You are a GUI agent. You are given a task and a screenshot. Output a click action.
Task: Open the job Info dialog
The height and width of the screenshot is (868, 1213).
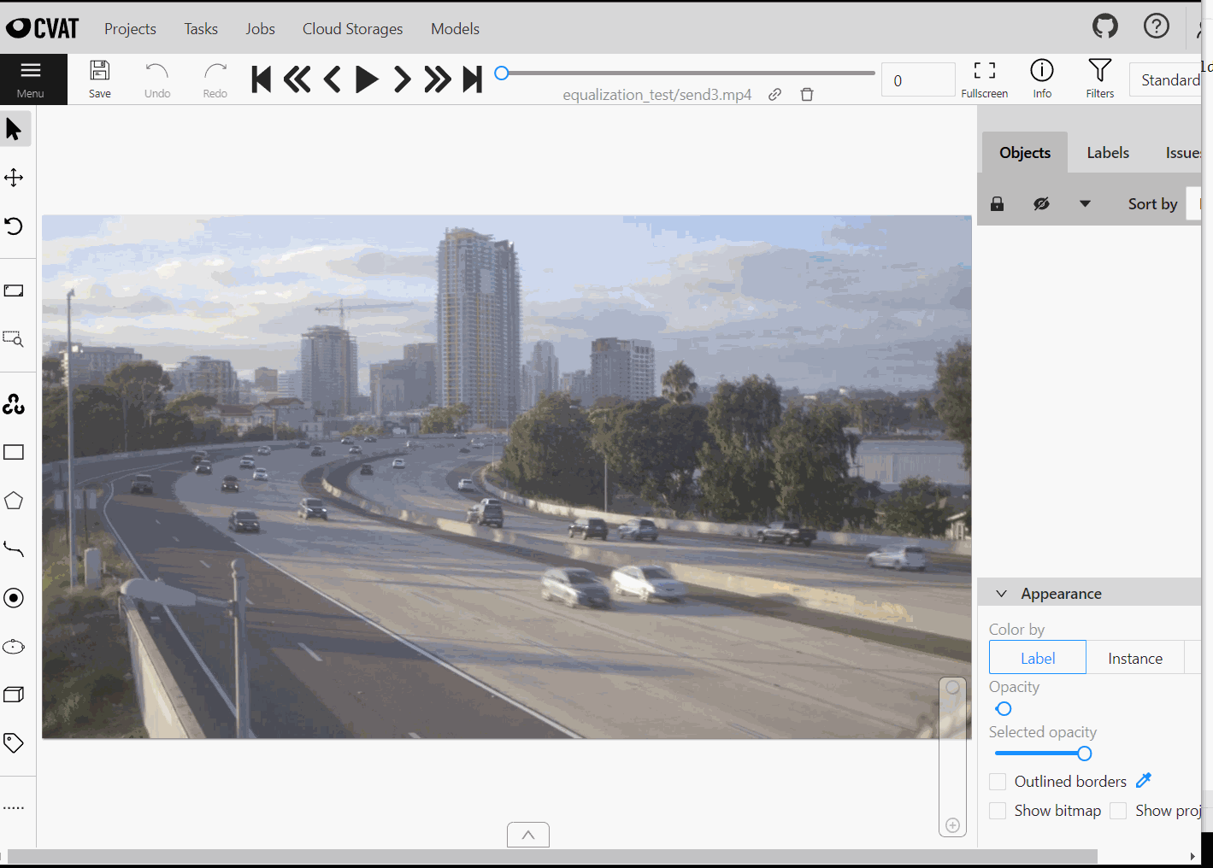coord(1042,79)
